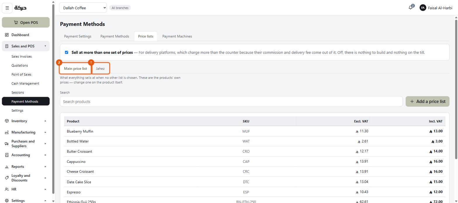
Task: Open the notifications bell icon
Action: click(410, 8)
